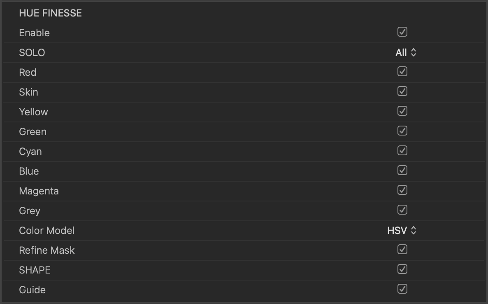Select the Magenta parameter label
Viewport: 488px width, 304px height.
pyautogui.click(x=39, y=191)
